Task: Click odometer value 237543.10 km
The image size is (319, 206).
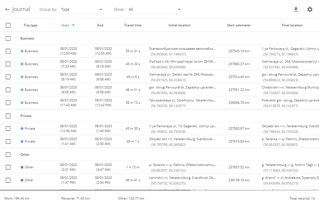Action: 239,51
